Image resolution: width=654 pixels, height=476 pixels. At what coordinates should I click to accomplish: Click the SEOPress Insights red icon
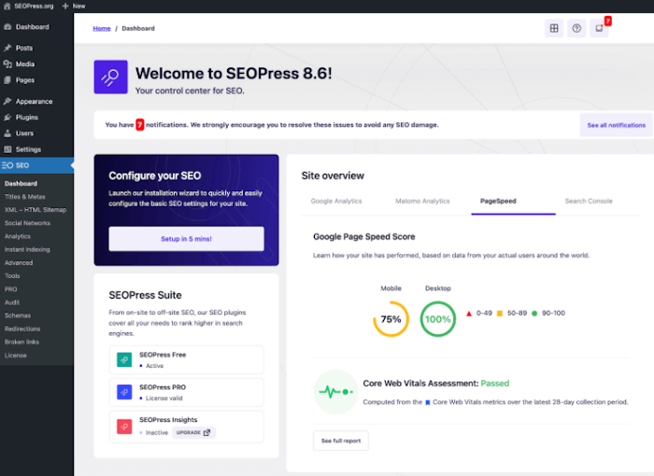[123, 426]
